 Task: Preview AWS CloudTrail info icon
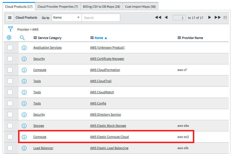coord(24,81)
